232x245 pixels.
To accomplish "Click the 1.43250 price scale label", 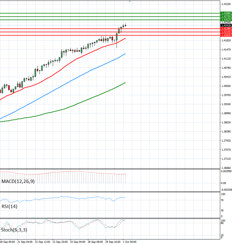I will (226, 4).
